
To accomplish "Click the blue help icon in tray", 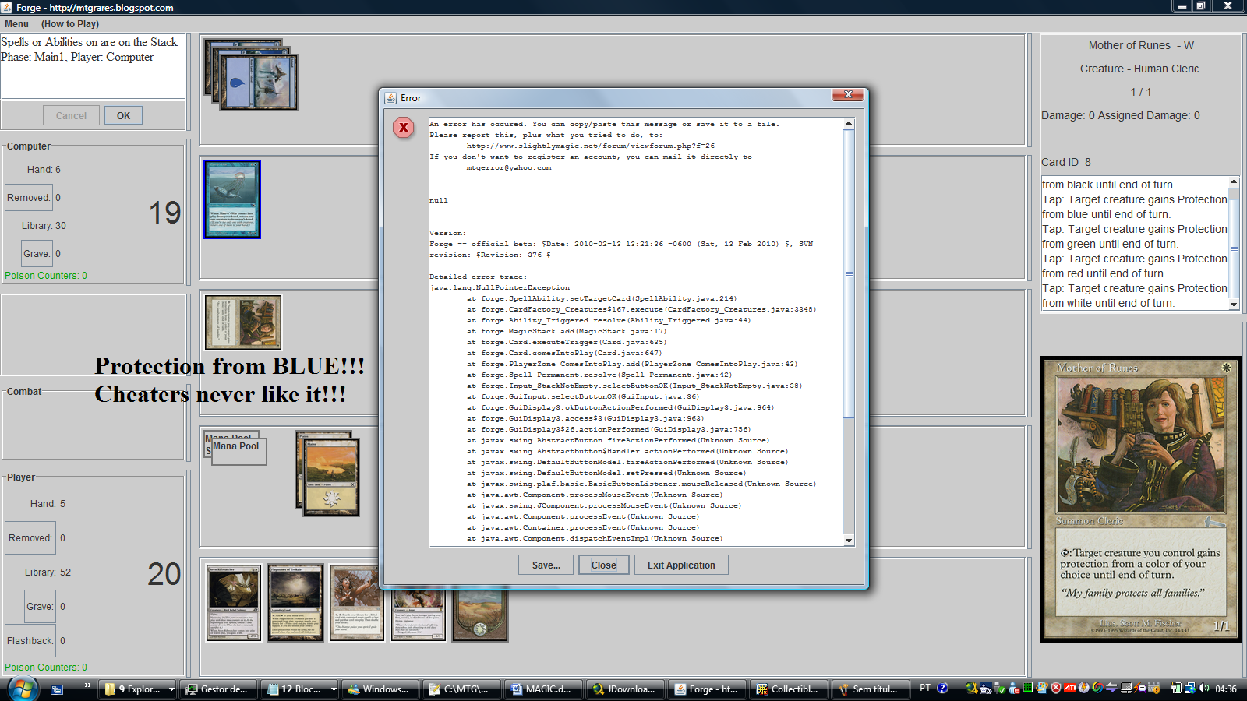I will click(x=942, y=688).
